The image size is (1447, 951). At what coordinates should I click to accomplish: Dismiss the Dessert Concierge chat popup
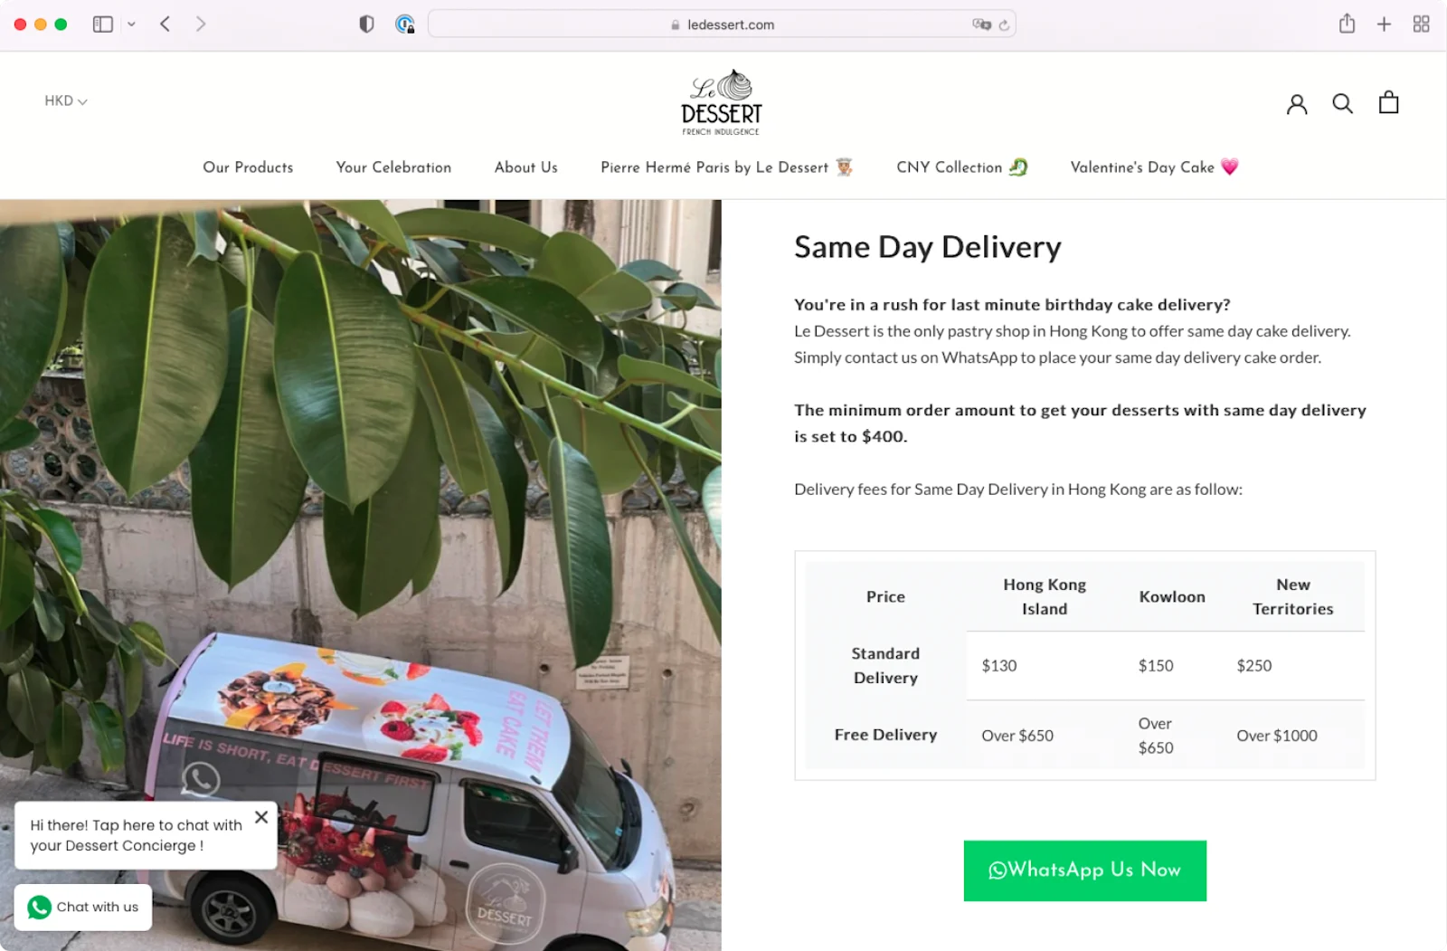[x=261, y=816]
